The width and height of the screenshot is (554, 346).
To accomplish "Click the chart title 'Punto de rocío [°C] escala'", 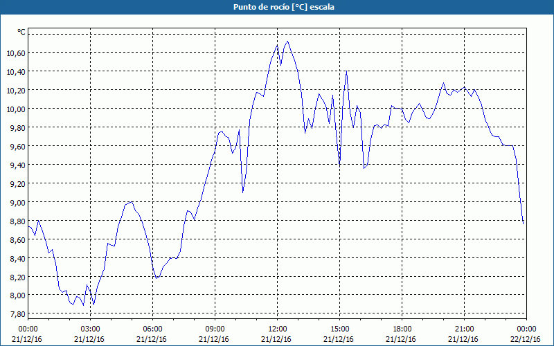I will tap(284, 7).
